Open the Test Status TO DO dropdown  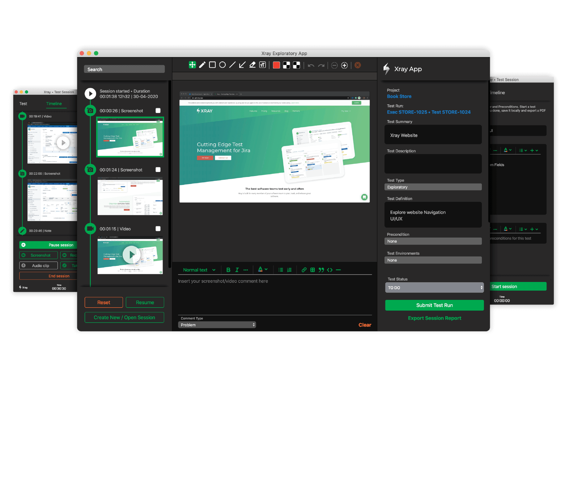pyautogui.click(x=434, y=288)
